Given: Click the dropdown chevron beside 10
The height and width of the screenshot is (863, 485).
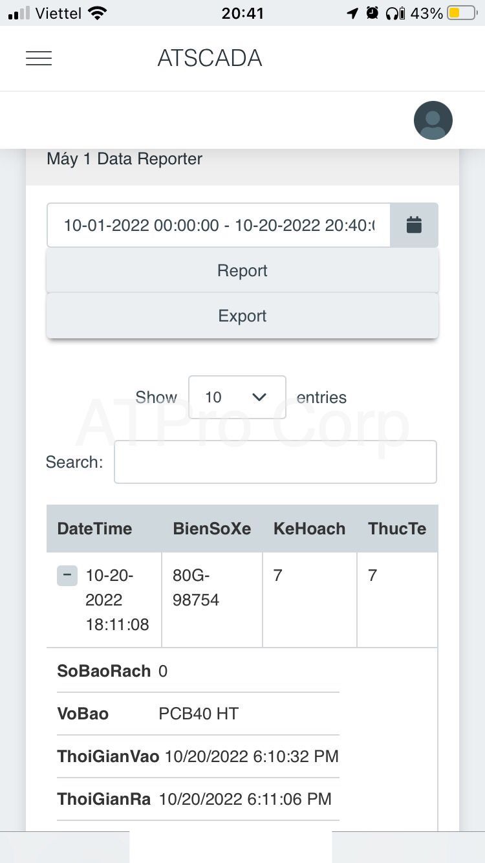Looking at the screenshot, I should [x=259, y=397].
